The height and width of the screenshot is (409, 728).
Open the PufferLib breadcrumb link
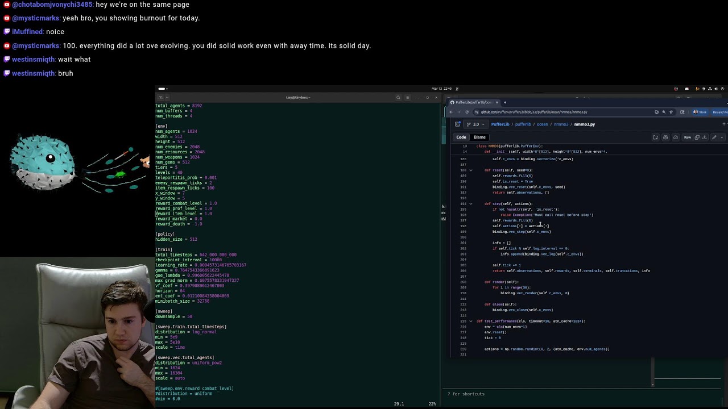(500, 124)
